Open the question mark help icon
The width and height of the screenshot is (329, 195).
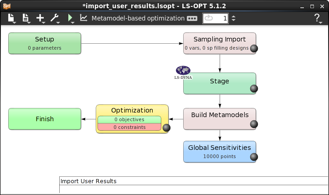317,18
